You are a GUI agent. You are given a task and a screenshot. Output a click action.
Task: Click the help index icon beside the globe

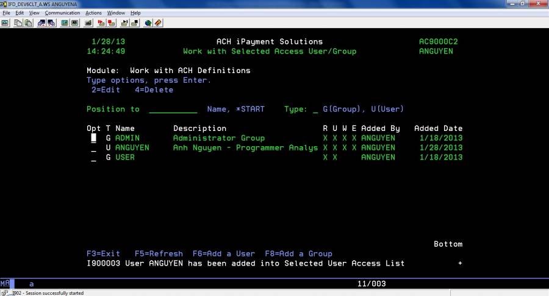[x=158, y=23]
